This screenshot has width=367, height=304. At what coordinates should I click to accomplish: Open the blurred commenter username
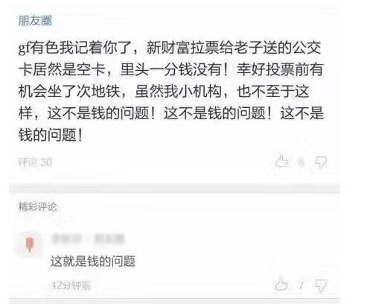pos(66,239)
